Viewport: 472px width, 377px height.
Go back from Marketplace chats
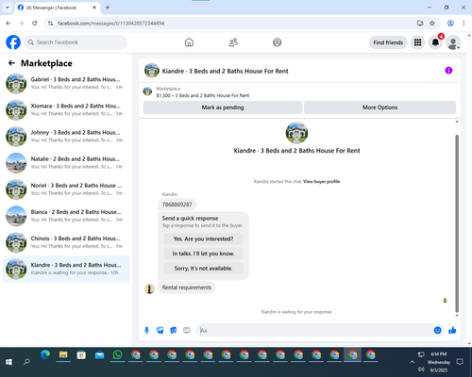point(11,63)
